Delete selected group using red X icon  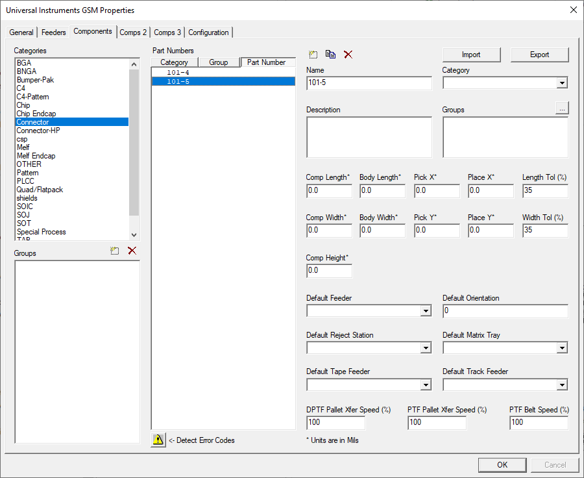tap(132, 251)
